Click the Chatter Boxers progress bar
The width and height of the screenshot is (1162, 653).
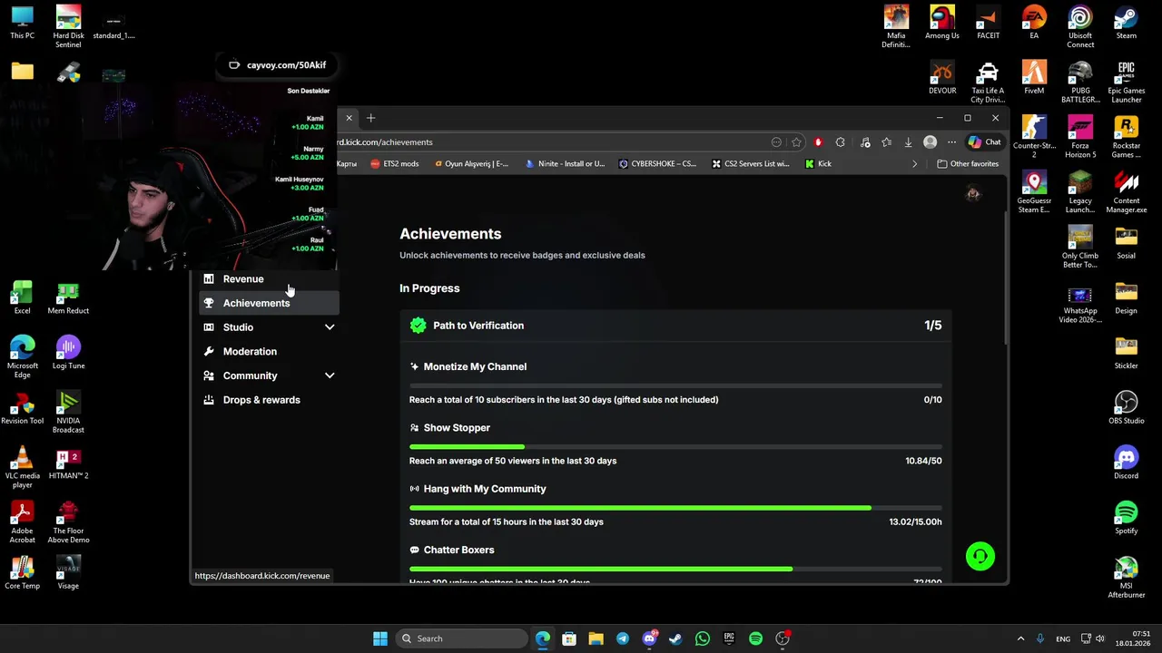point(675,569)
